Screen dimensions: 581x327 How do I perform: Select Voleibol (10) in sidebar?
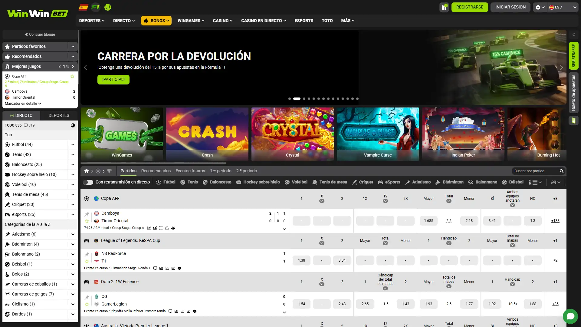coord(24,184)
